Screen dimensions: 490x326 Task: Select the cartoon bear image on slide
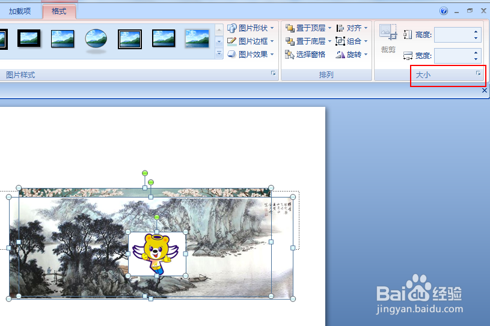157,254
